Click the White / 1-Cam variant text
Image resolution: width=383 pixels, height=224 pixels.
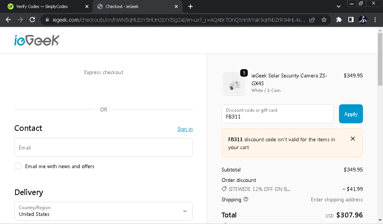(x=266, y=90)
